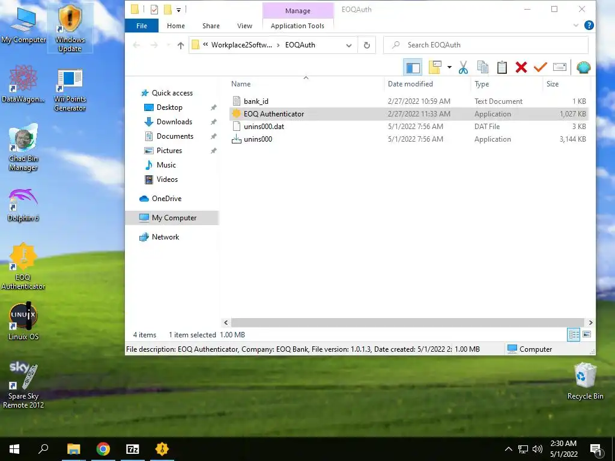Click the Copy toolbar icon
The image size is (615, 461).
tap(482, 67)
